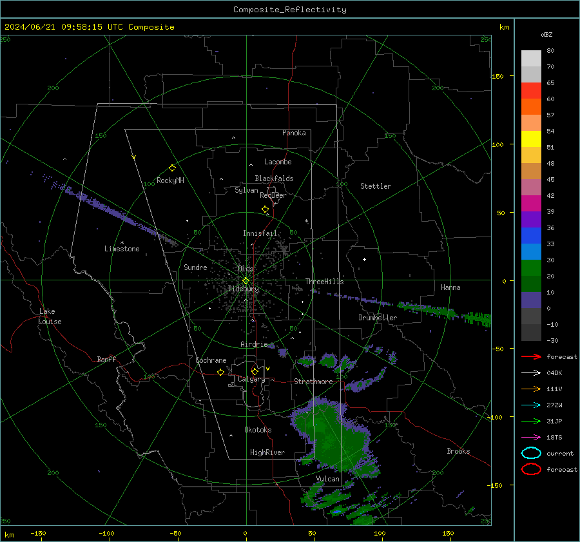
Task: Click the red 'forecast' ellipse legend icon
Action: (531, 469)
